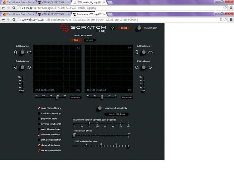Switch to front window VIRTUAL DJ SOFTWARE tab
The image size is (234, 187).
click(53, 14)
